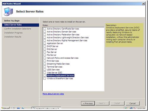Go back with the Previous button

[x=88, y=103]
